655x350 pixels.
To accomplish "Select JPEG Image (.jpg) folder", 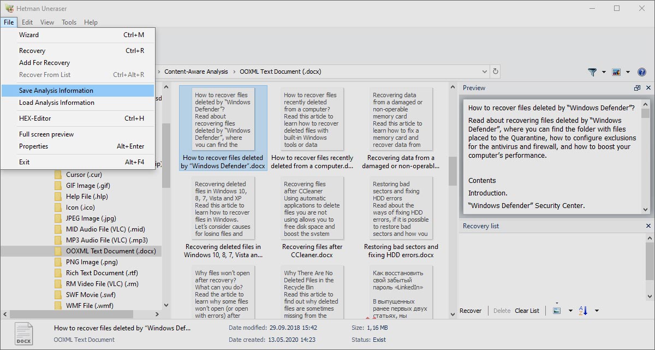I will click(91, 218).
